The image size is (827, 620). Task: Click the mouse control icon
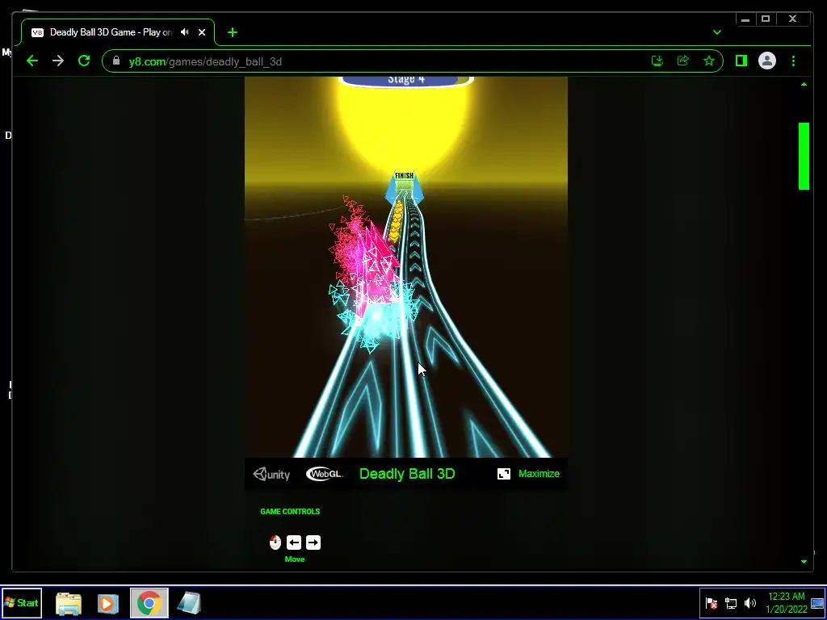275,542
